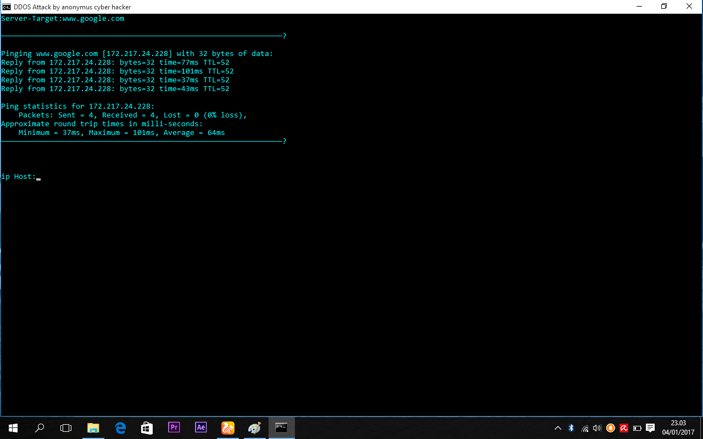
Task: Open the taskbar search magnifier
Action: coord(40,428)
